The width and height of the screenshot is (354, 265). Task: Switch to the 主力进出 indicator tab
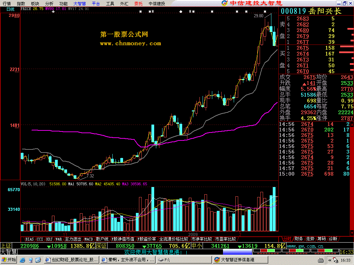click(x=73, y=239)
